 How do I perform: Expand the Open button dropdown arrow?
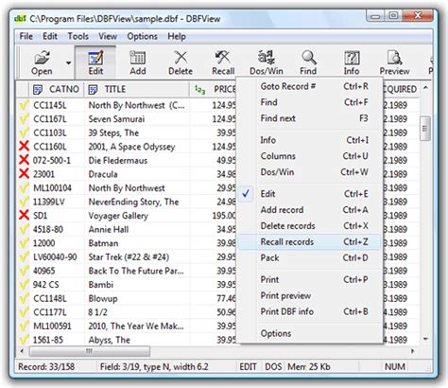(x=68, y=62)
